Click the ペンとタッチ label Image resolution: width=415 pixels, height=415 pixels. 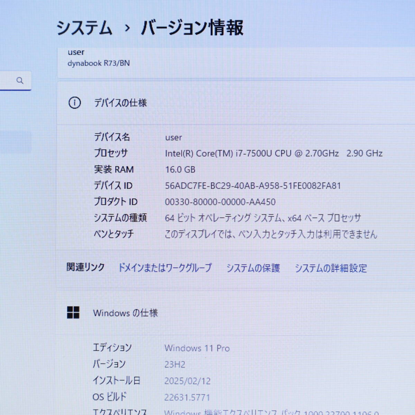(114, 234)
